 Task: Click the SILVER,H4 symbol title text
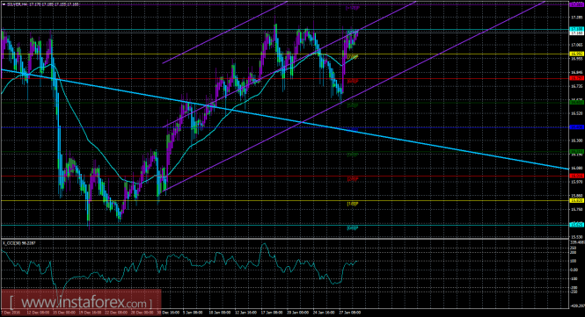point(17,4)
